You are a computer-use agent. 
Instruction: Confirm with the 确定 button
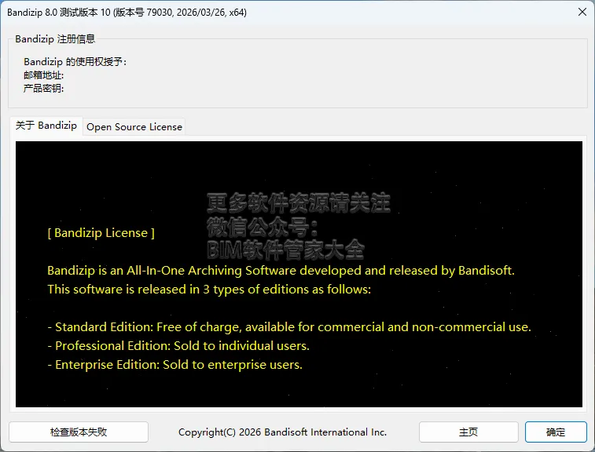[556, 432]
